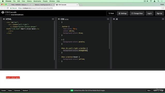Open the Help menu

click(x=58, y=1)
